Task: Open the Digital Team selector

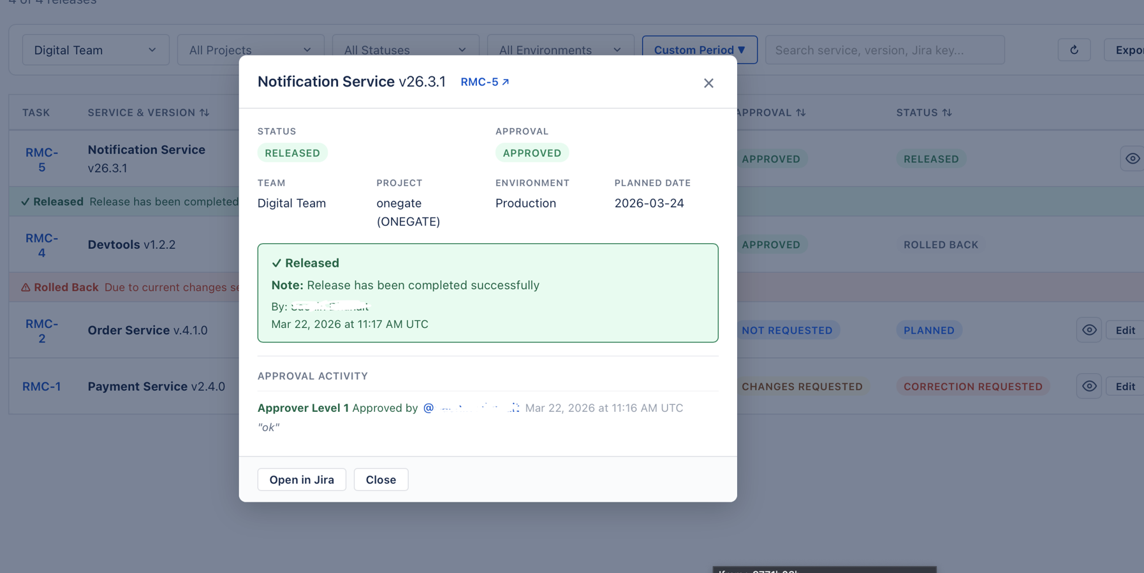Action: pos(95,50)
